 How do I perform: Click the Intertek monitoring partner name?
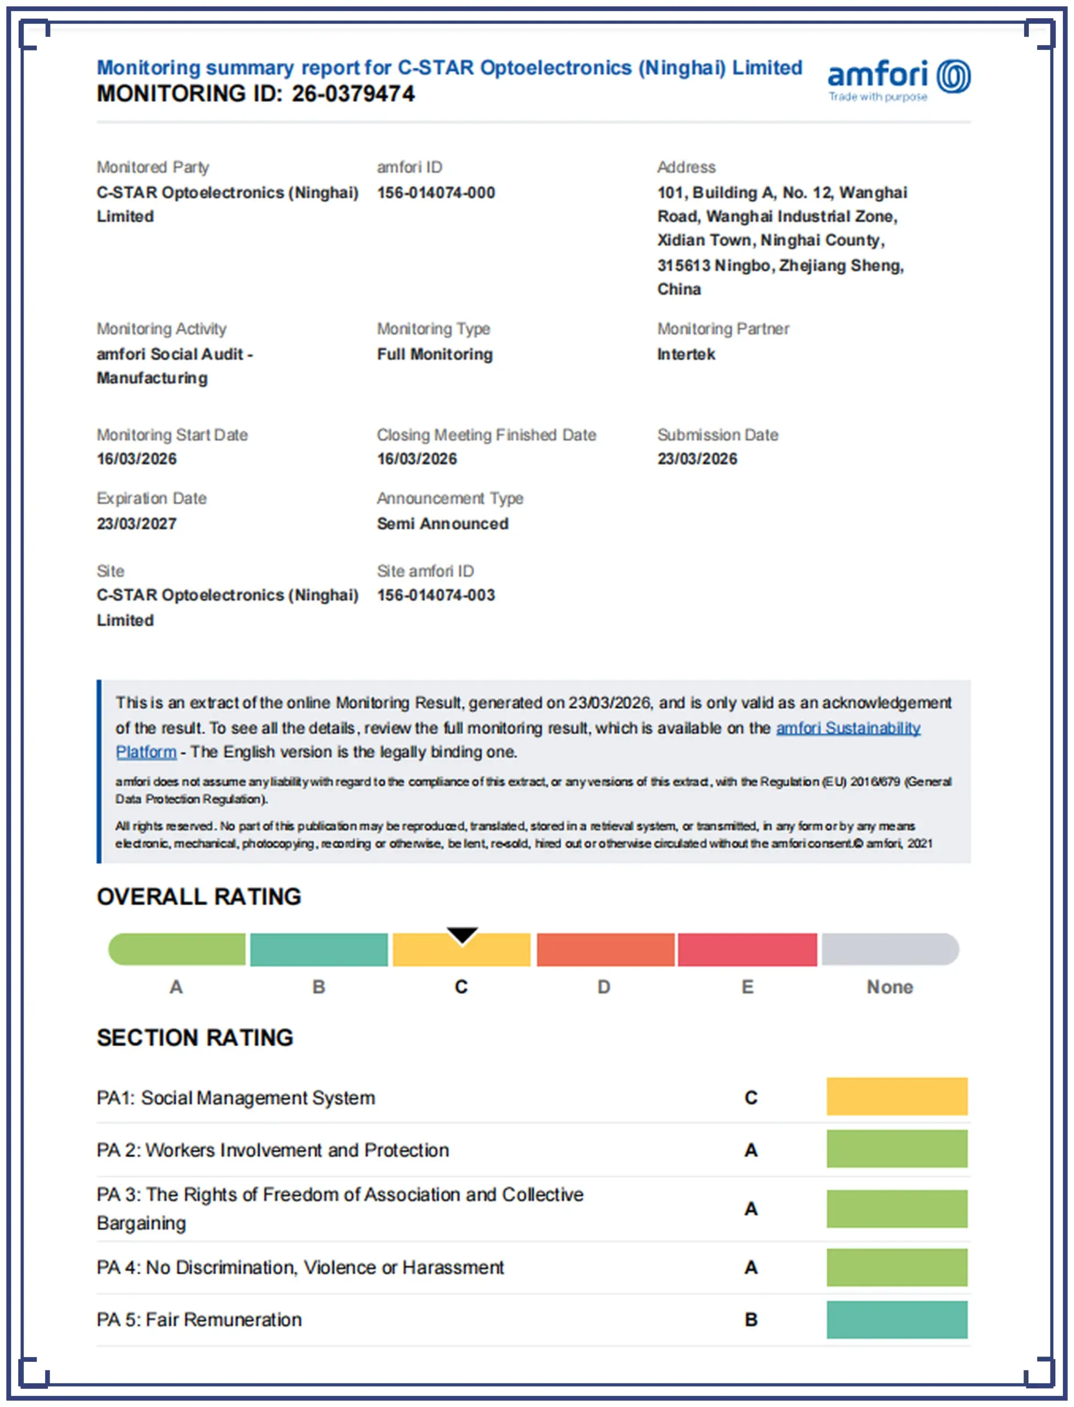coord(686,353)
